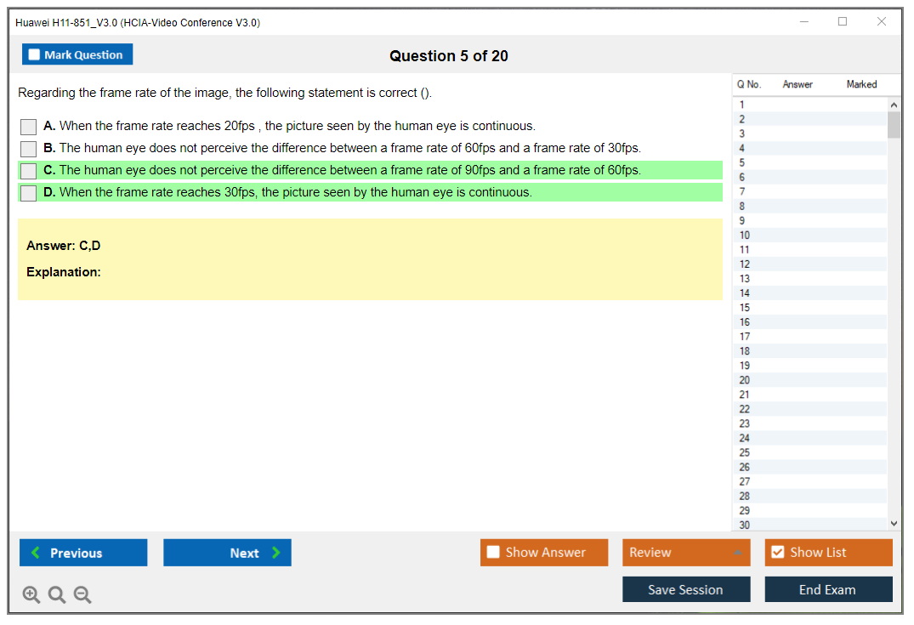Click the Save Session button
The height and width of the screenshot is (625, 914).
click(686, 589)
